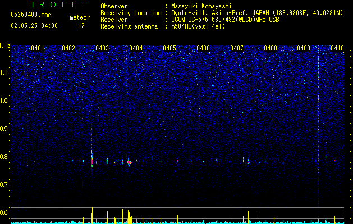Click the Ogata-vill. Akita-Pref. JAPAN location text
The image size is (353, 224).
pos(257,13)
